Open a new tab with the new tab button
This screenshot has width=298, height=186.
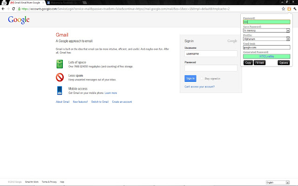click(x=85, y=3)
